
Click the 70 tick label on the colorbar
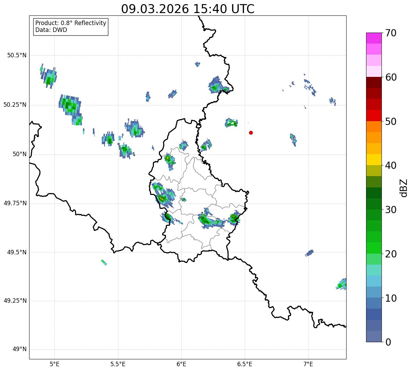(x=390, y=33)
